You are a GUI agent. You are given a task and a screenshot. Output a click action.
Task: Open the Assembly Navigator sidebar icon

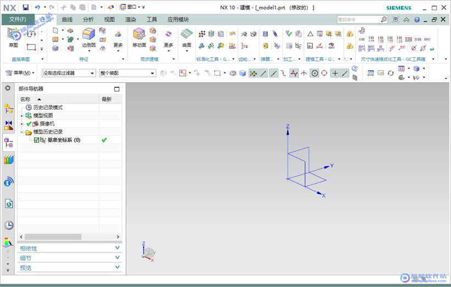click(x=9, y=108)
